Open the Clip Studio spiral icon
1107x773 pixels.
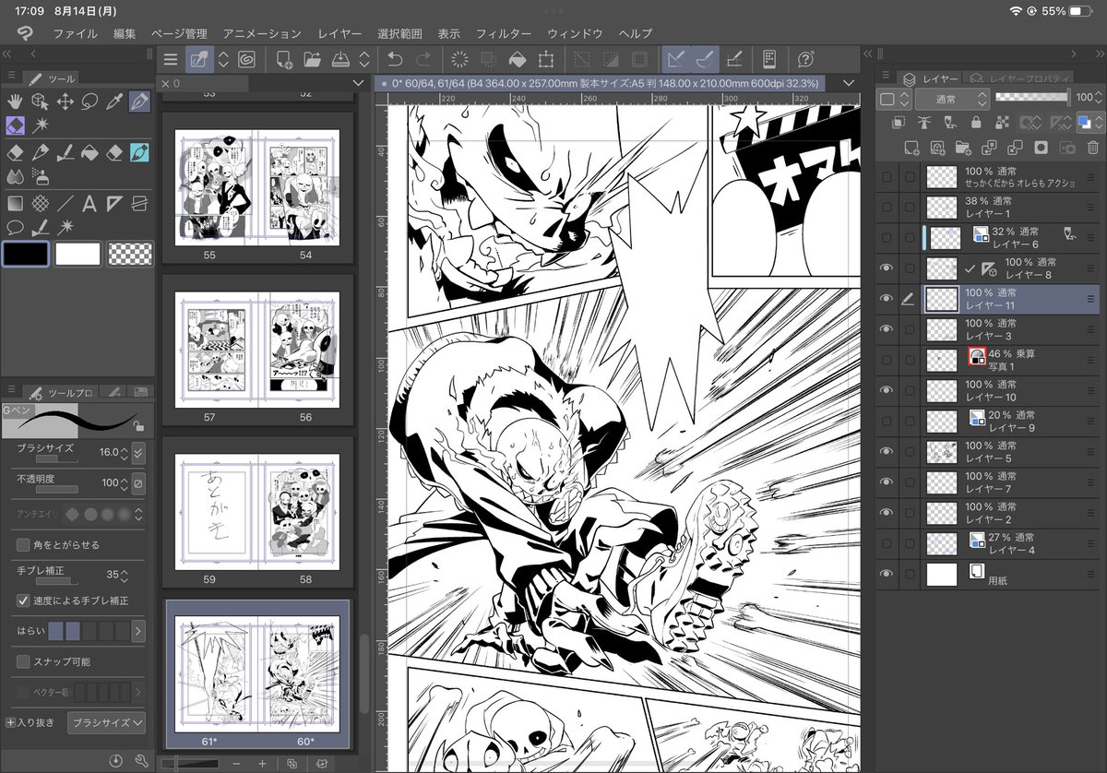coord(246,60)
